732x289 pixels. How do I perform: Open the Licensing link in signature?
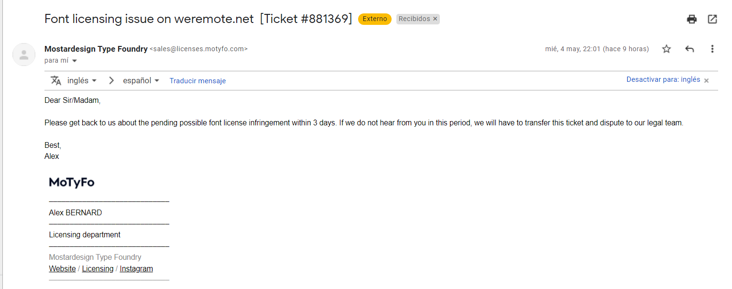[98, 268]
